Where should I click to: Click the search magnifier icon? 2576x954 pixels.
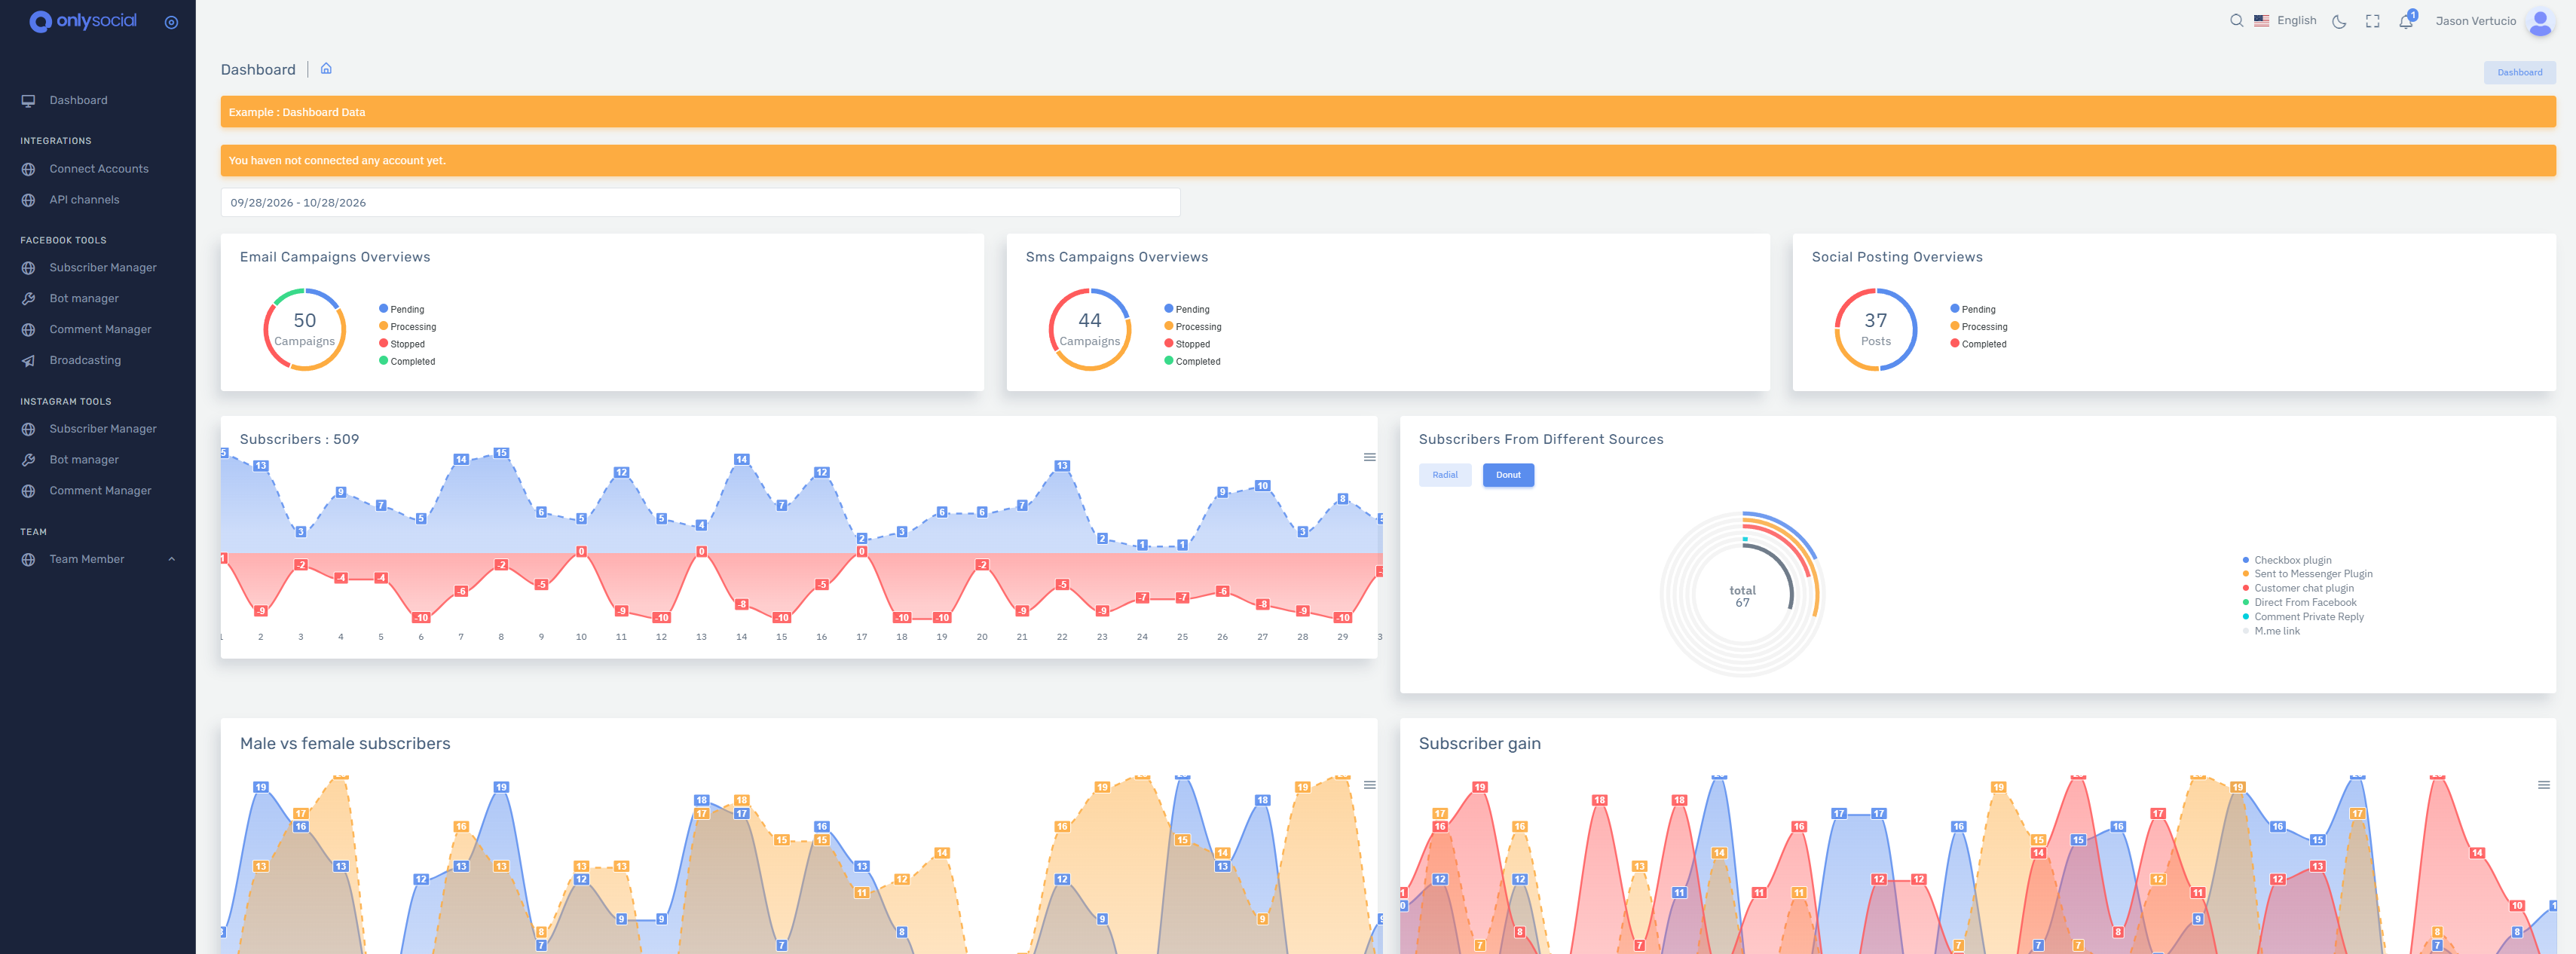pos(2236,21)
